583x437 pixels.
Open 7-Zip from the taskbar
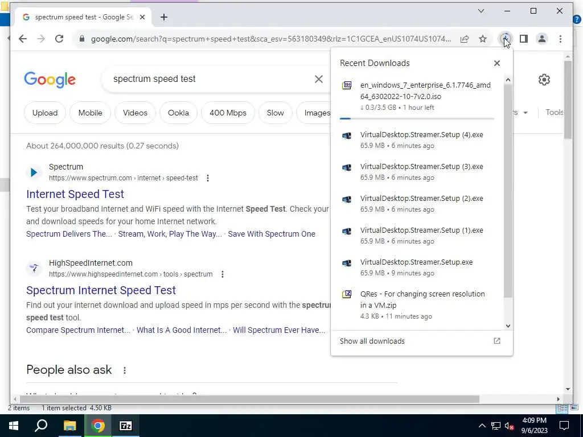[126, 426]
